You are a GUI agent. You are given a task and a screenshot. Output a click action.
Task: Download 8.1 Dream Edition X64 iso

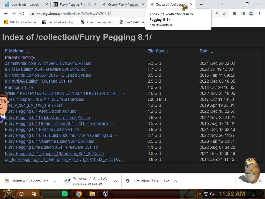point(59,123)
